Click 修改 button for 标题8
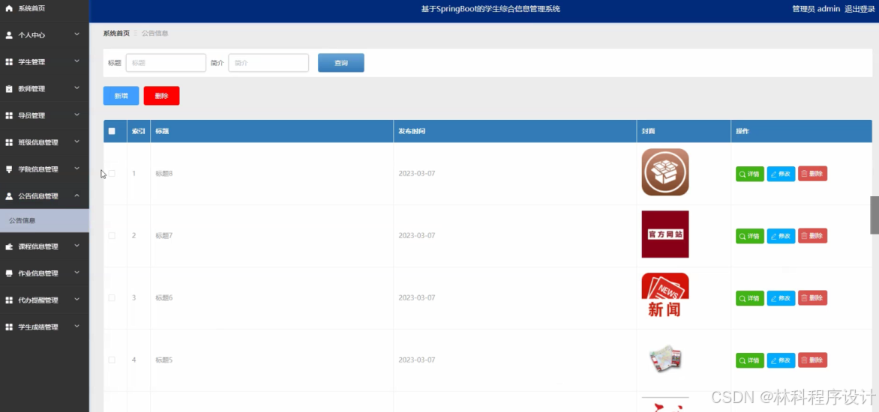Image resolution: width=879 pixels, height=412 pixels. pos(781,174)
